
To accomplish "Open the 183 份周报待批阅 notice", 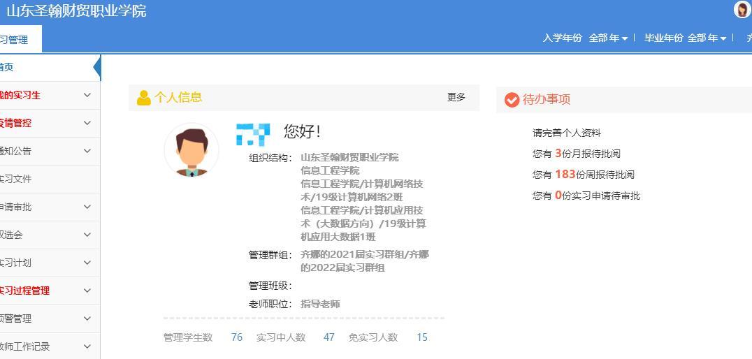I will point(583,175).
